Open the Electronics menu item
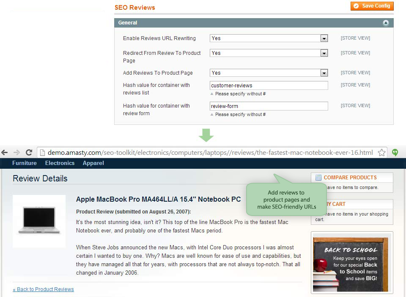This screenshot has height=297, width=406. 60,163
